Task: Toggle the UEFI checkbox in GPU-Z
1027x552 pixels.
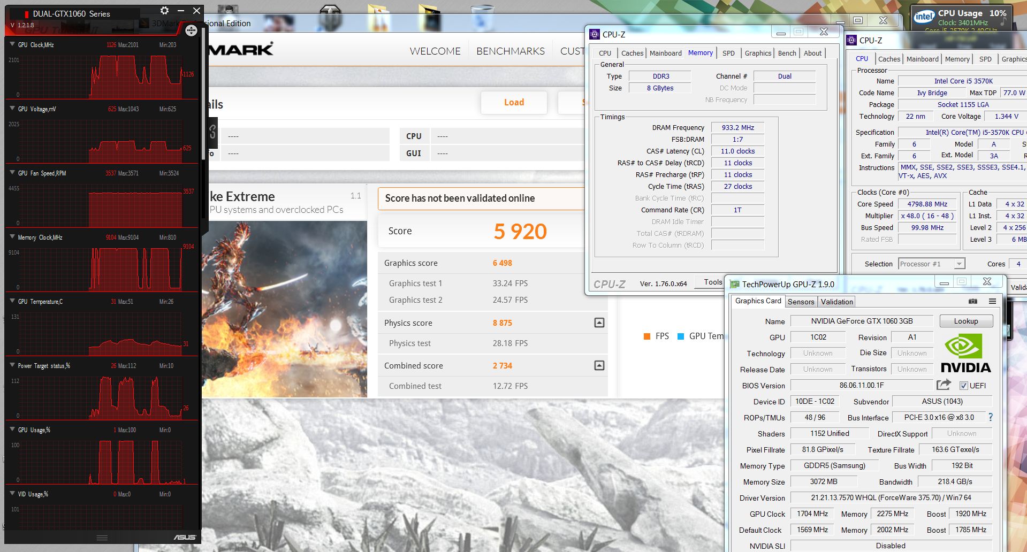Action: [x=964, y=386]
